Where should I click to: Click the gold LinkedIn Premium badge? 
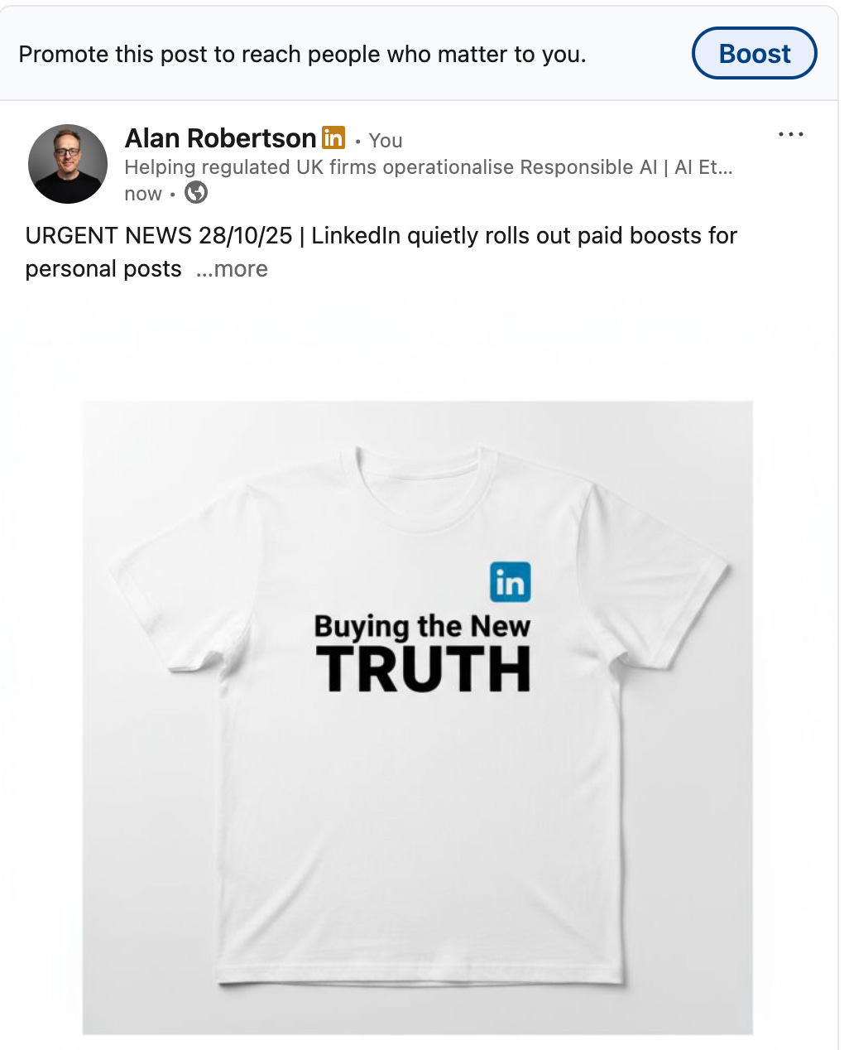[333, 137]
